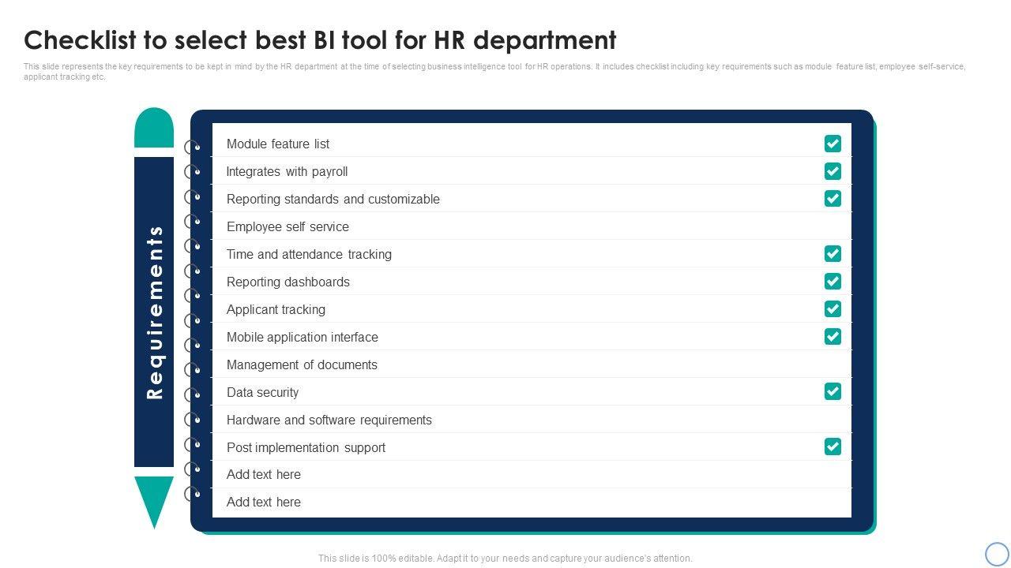Select 'Hardware and software requirements' text
The width and height of the screenshot is (1011, 568).
tap(329, 420)
